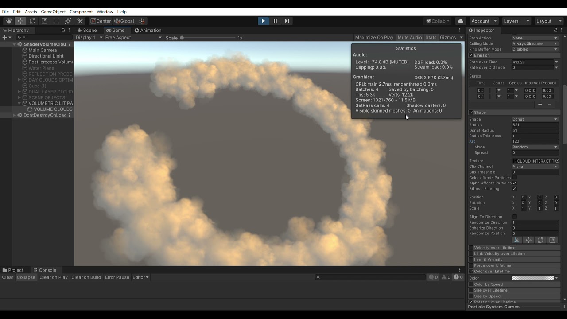Click console Clear button
Viewport: 567px width, 319px height.
pyautogui.click(x=8, y=277)
